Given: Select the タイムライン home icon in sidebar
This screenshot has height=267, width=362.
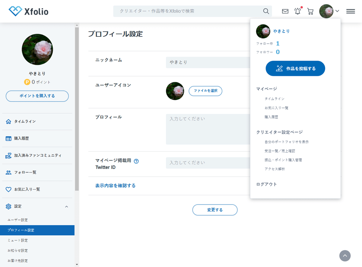Looking at the screenshot, I should pyautogui.click(x=8, y=121).
